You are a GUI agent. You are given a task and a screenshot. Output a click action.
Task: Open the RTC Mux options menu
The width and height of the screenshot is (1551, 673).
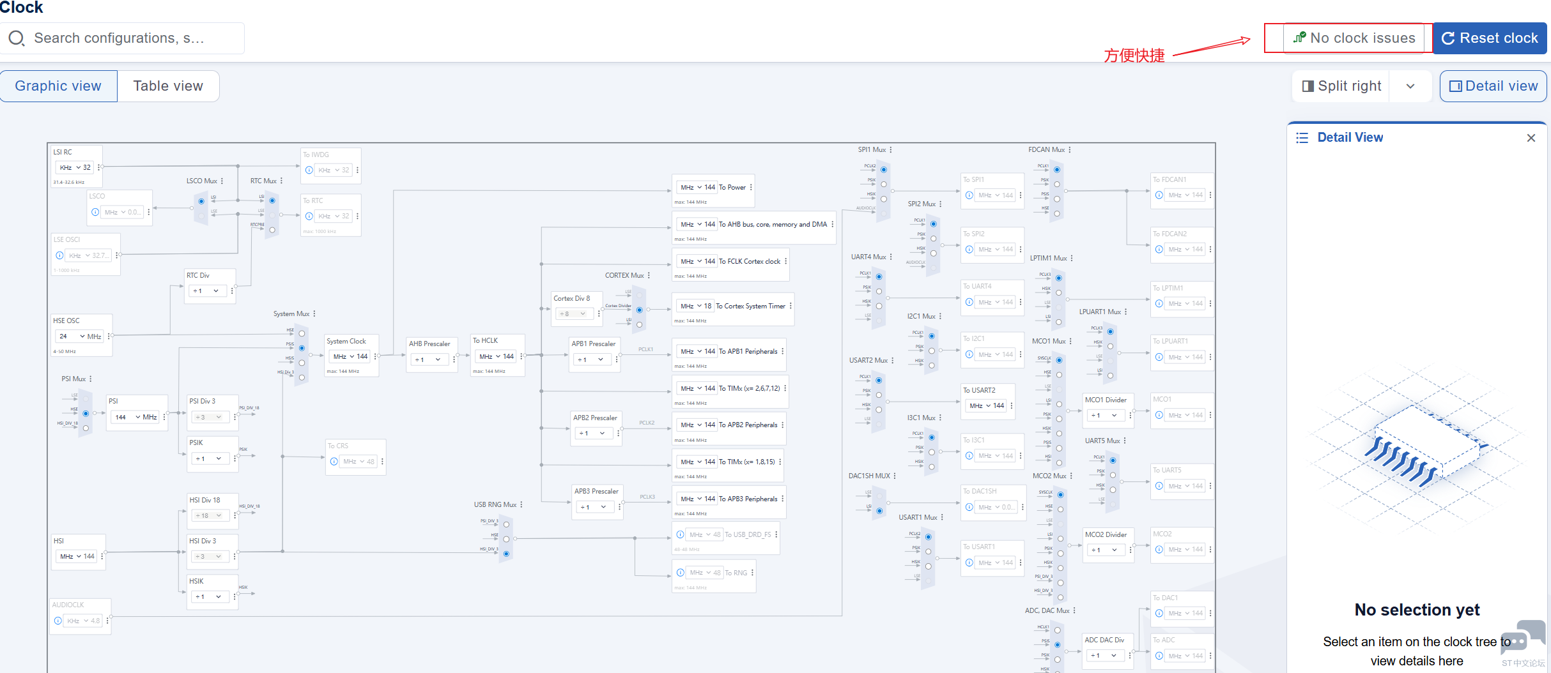(x=281, y=181)
